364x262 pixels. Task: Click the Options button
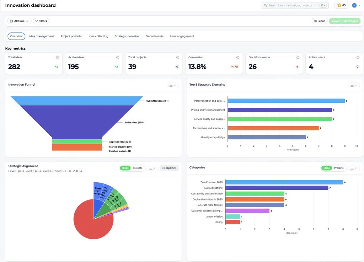(x=169, y=168)
